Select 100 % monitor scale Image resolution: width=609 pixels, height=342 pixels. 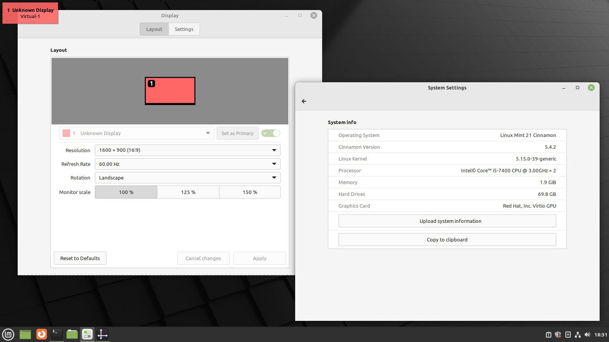click(126, 192)
